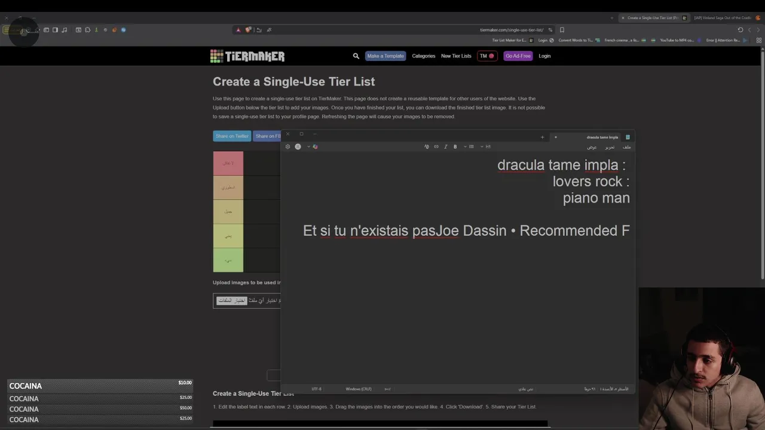Click the bookmark page icon

(562, 30)
